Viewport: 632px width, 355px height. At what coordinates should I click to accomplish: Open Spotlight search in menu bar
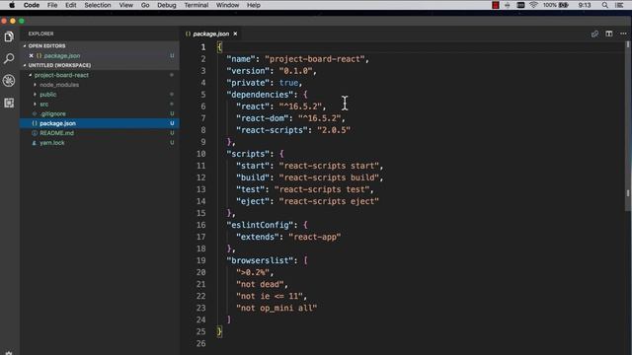pyautogui.click(x=604, y=5)
